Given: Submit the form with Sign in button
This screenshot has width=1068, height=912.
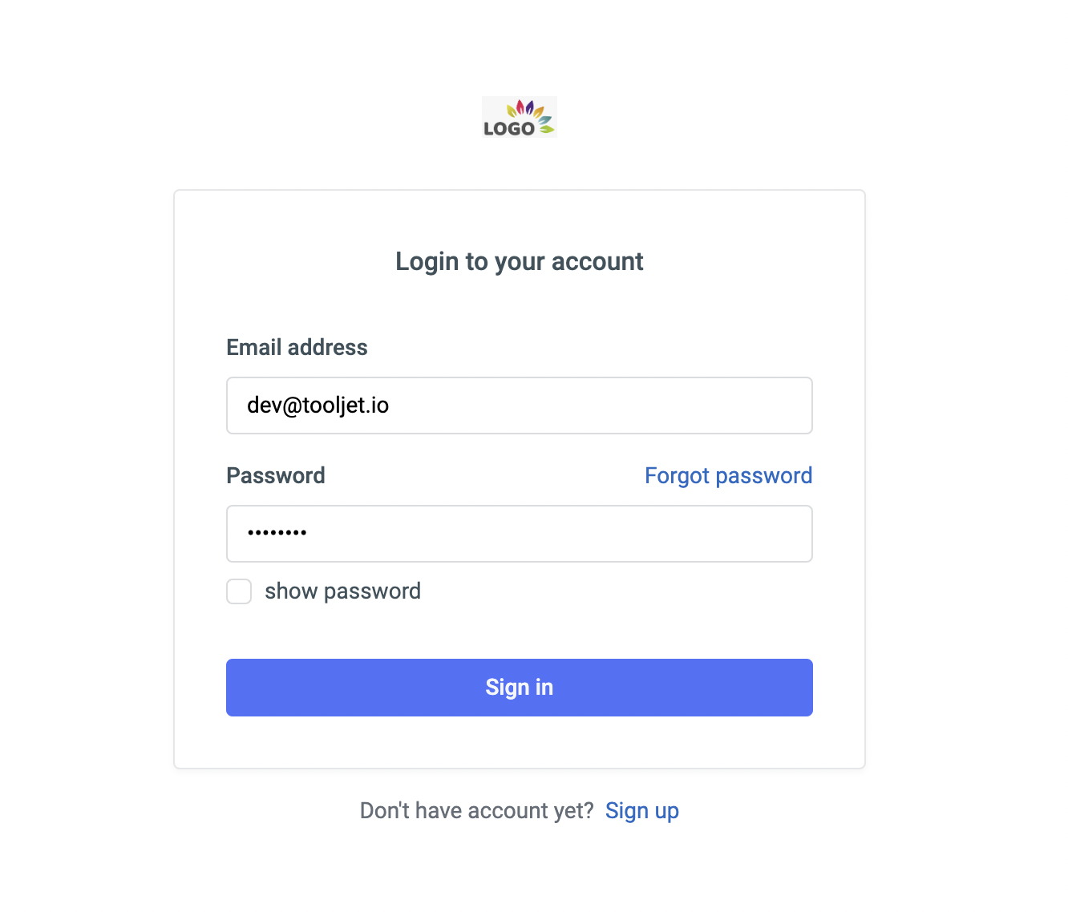Looking at the screenshot, I should [520, 688].
